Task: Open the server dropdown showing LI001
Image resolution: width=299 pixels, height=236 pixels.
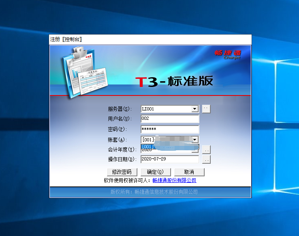Action: click(x=195, y=109)
